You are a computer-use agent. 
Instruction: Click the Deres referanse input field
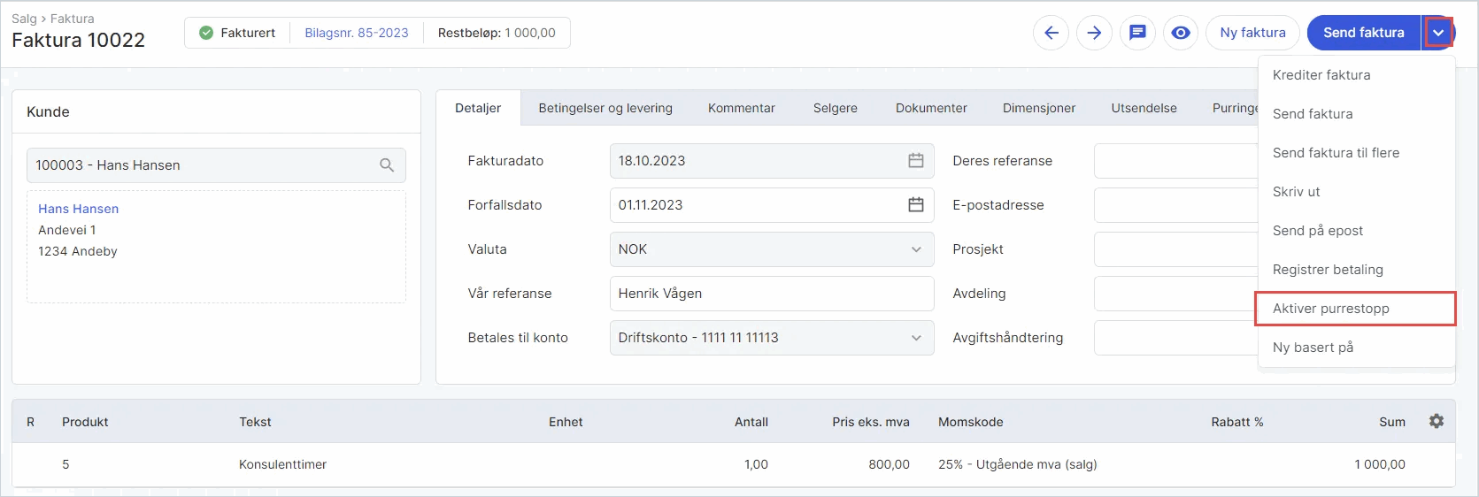tap(1175, 161)
